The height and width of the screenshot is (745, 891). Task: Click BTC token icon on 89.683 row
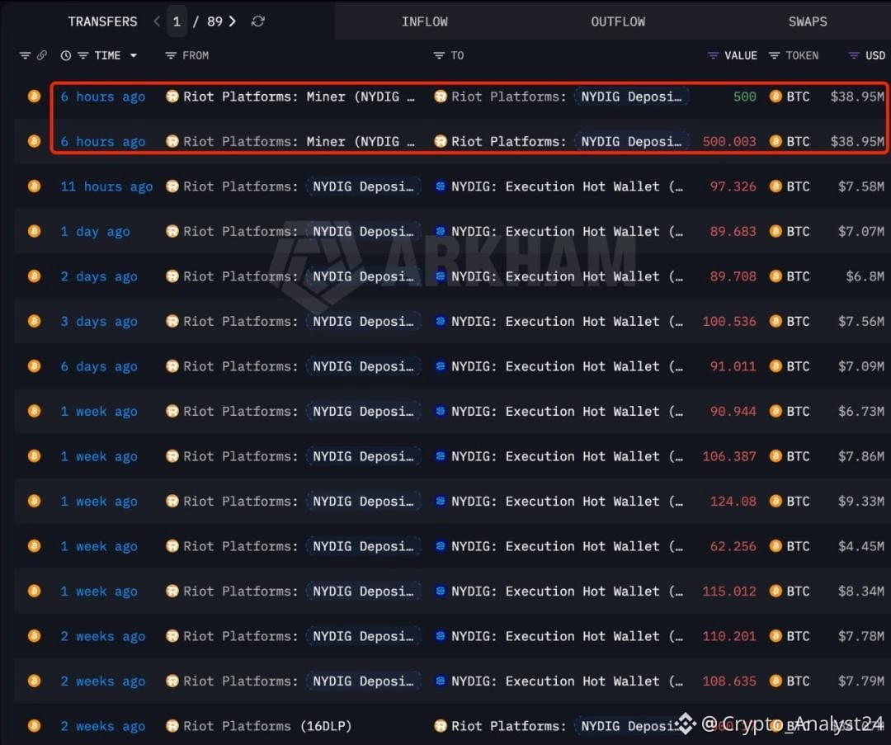775,231
